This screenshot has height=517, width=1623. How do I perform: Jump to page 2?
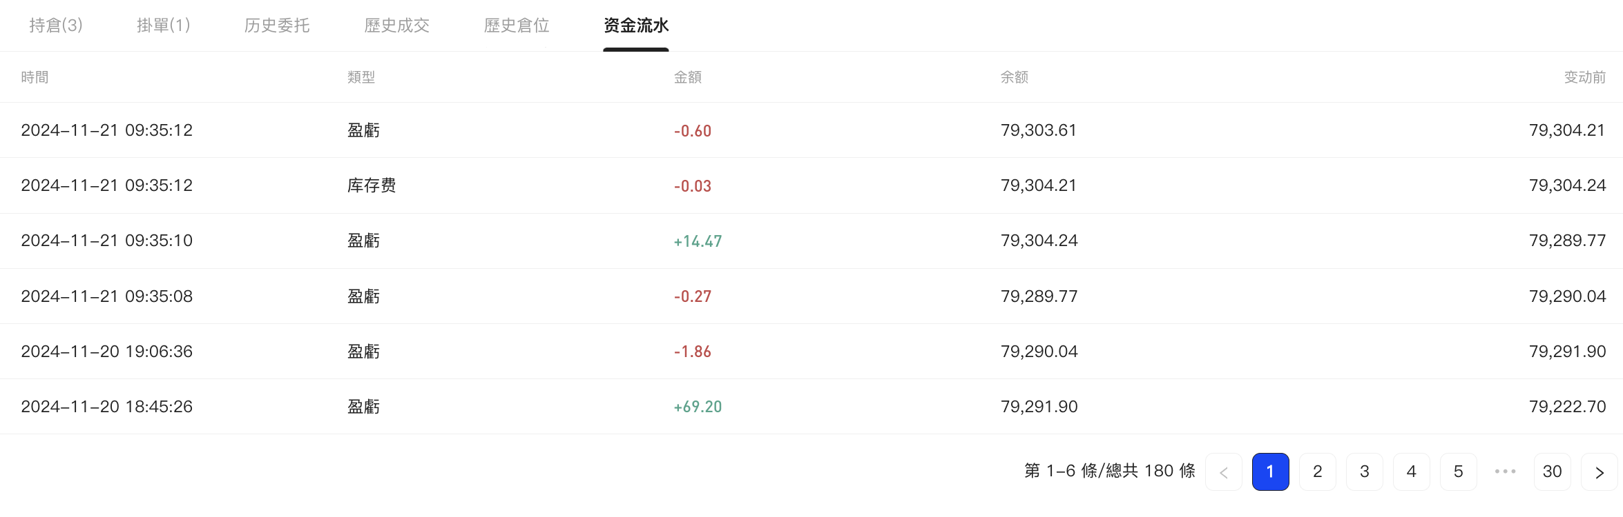pos(1318,472)
